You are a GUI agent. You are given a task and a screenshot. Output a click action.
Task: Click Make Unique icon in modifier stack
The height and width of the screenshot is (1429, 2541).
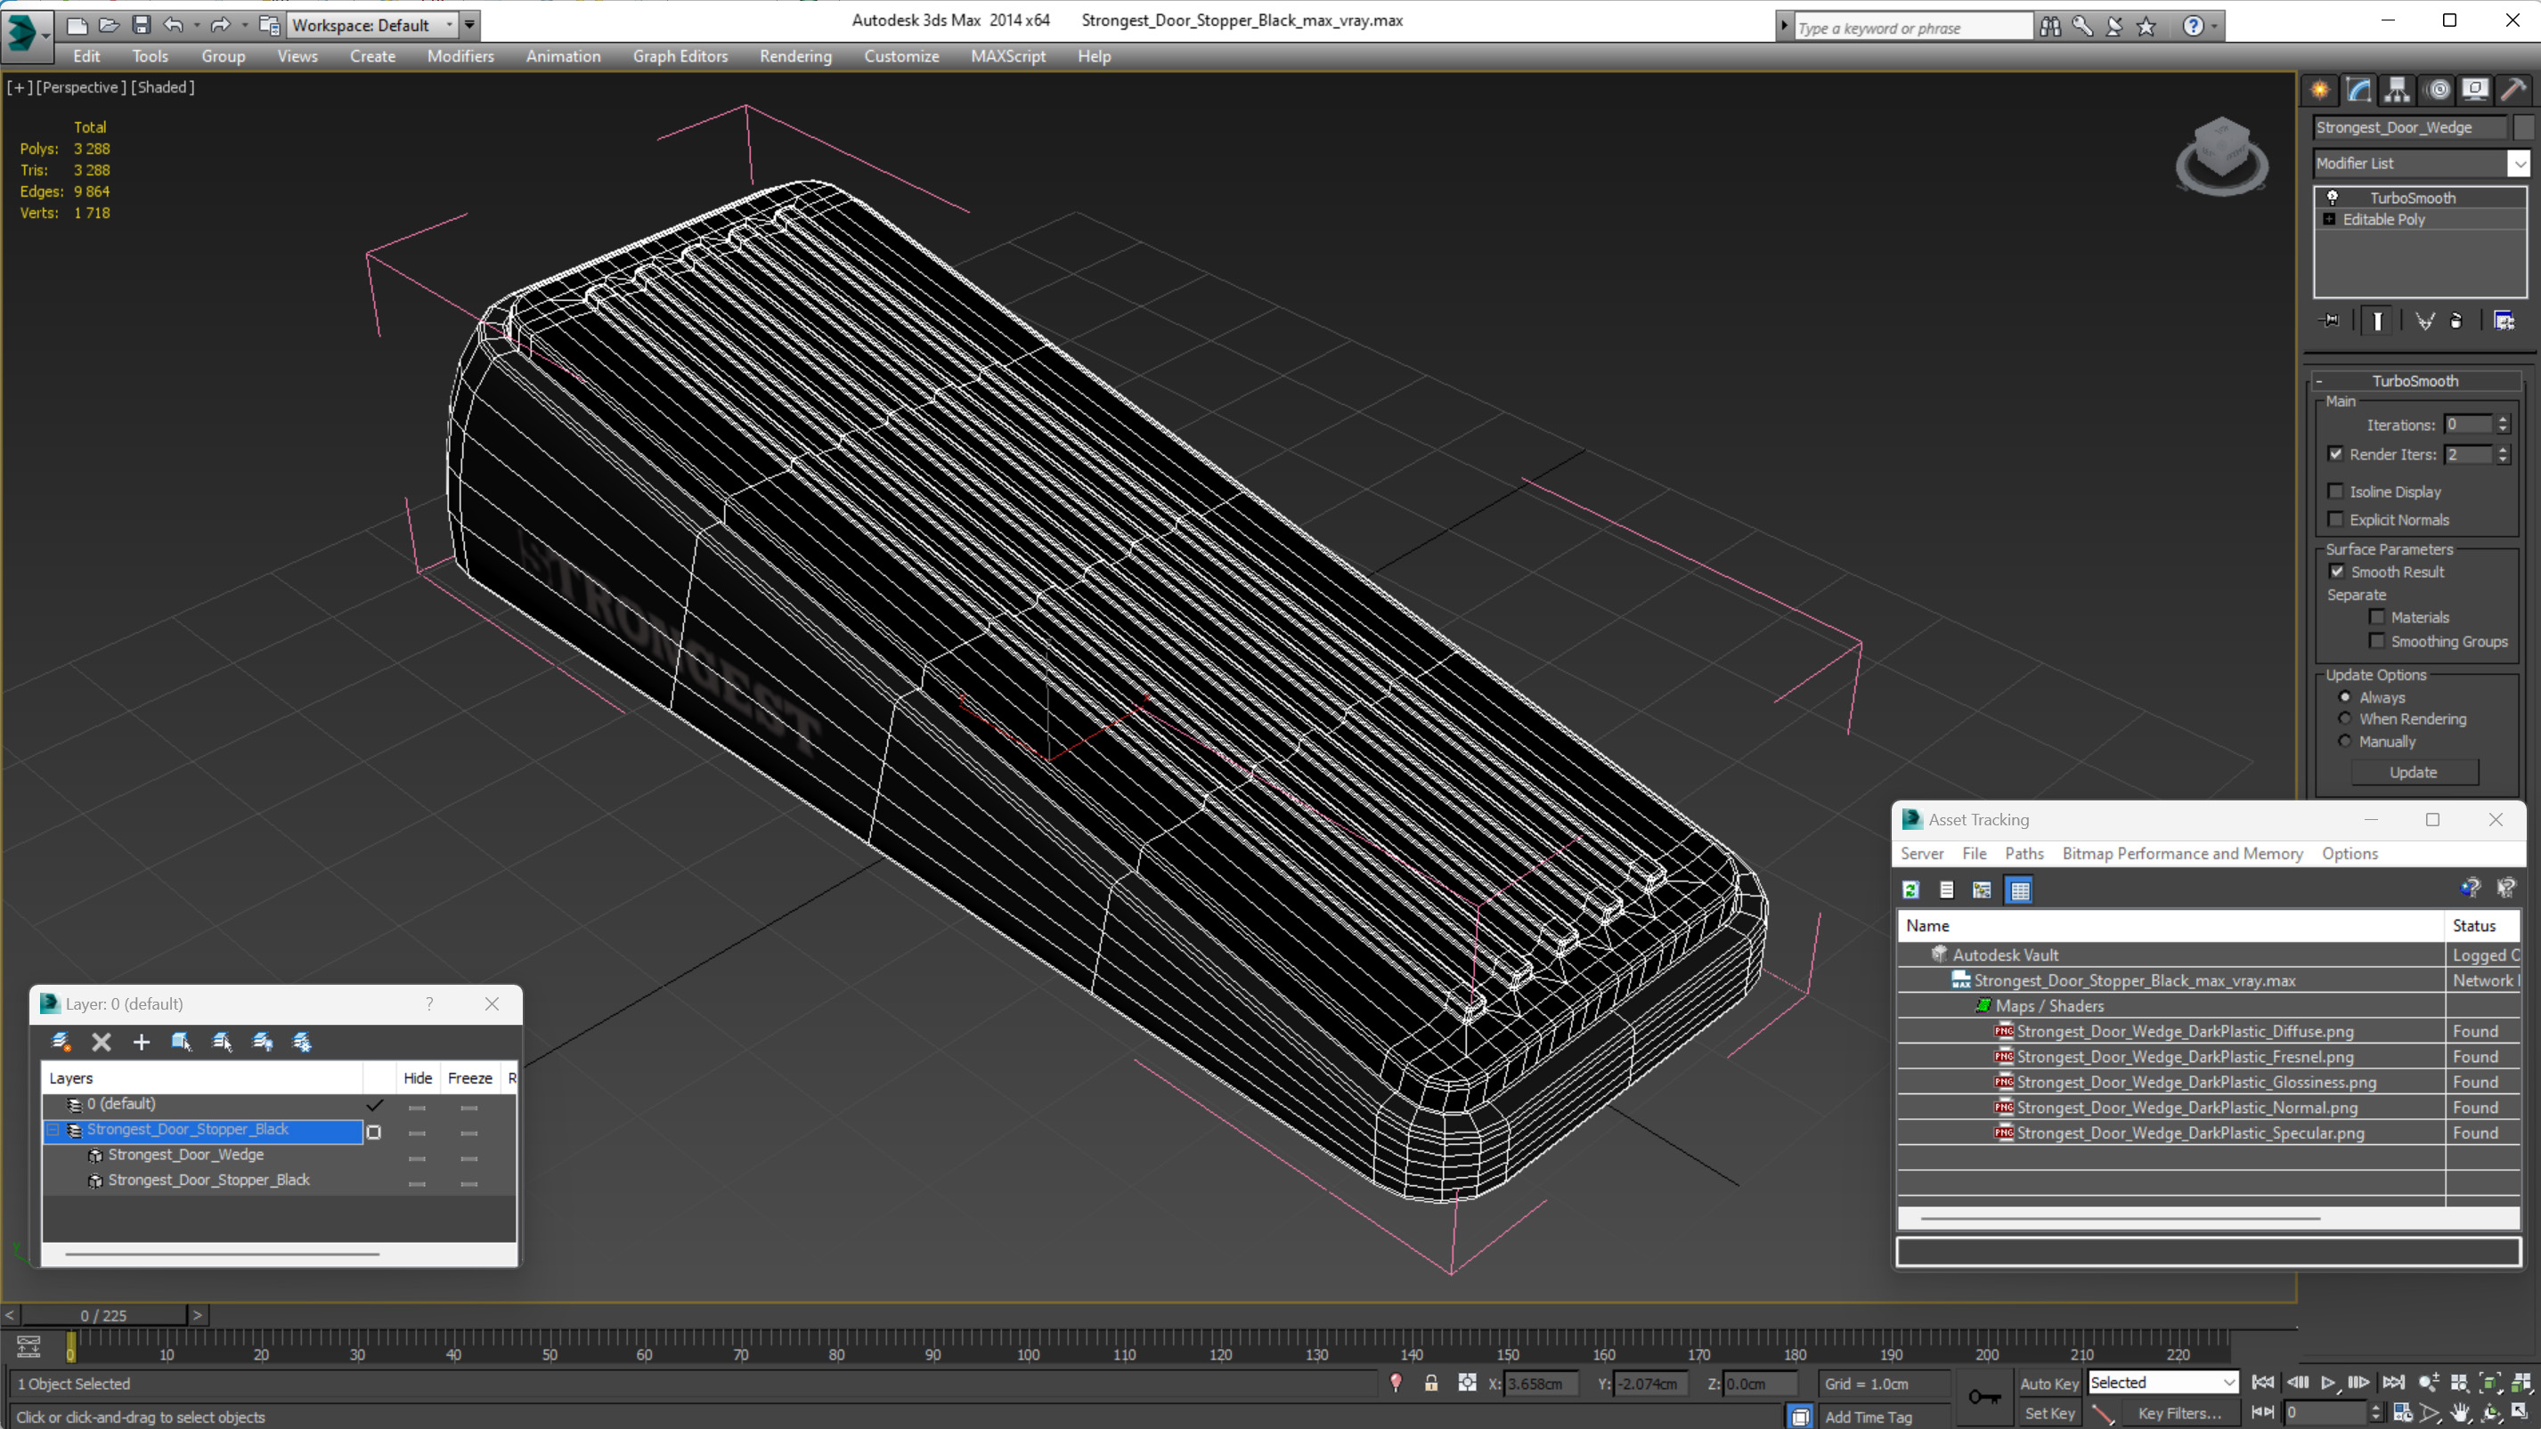[2425, 321]
